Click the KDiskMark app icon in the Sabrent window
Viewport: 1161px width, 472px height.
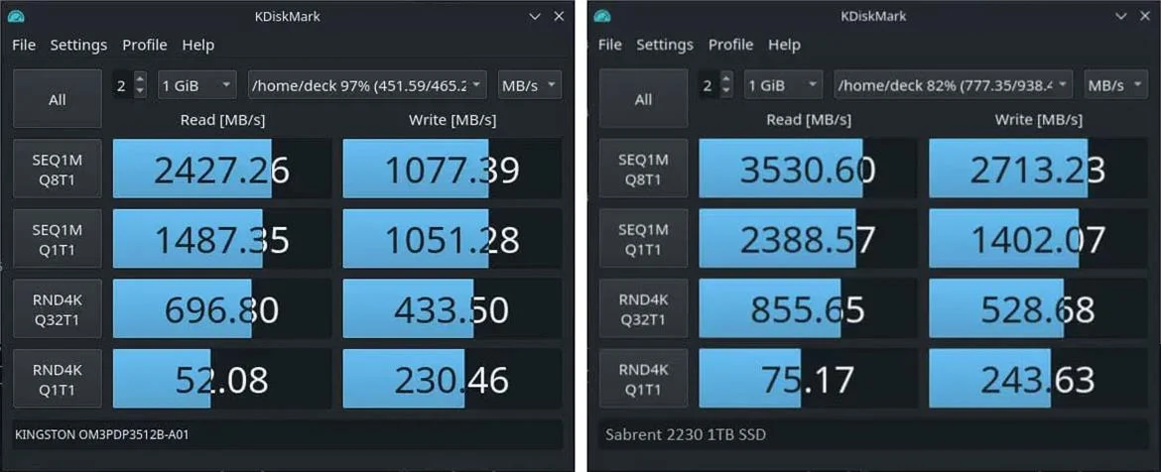click(602, 17)
